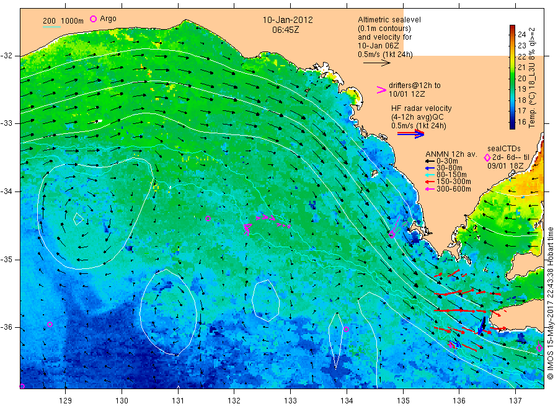Click the '150-300m' depth label
The height and width of the screenshot is (409, 558).
(454, 182)
